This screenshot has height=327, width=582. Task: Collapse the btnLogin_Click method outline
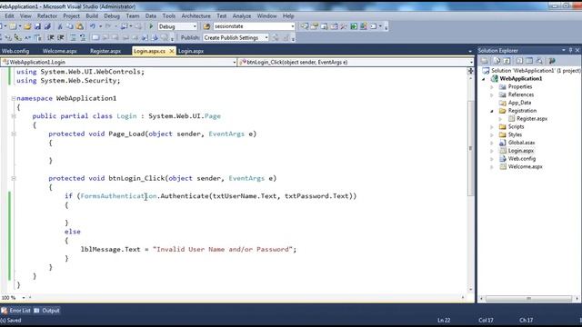14,178
